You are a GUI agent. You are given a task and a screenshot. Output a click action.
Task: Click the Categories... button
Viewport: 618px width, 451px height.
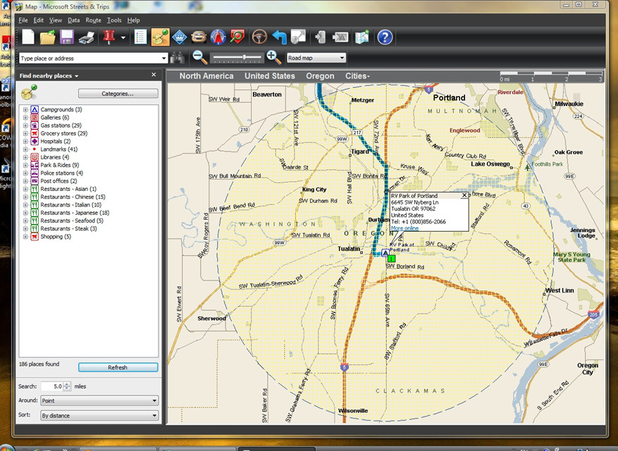118,94
